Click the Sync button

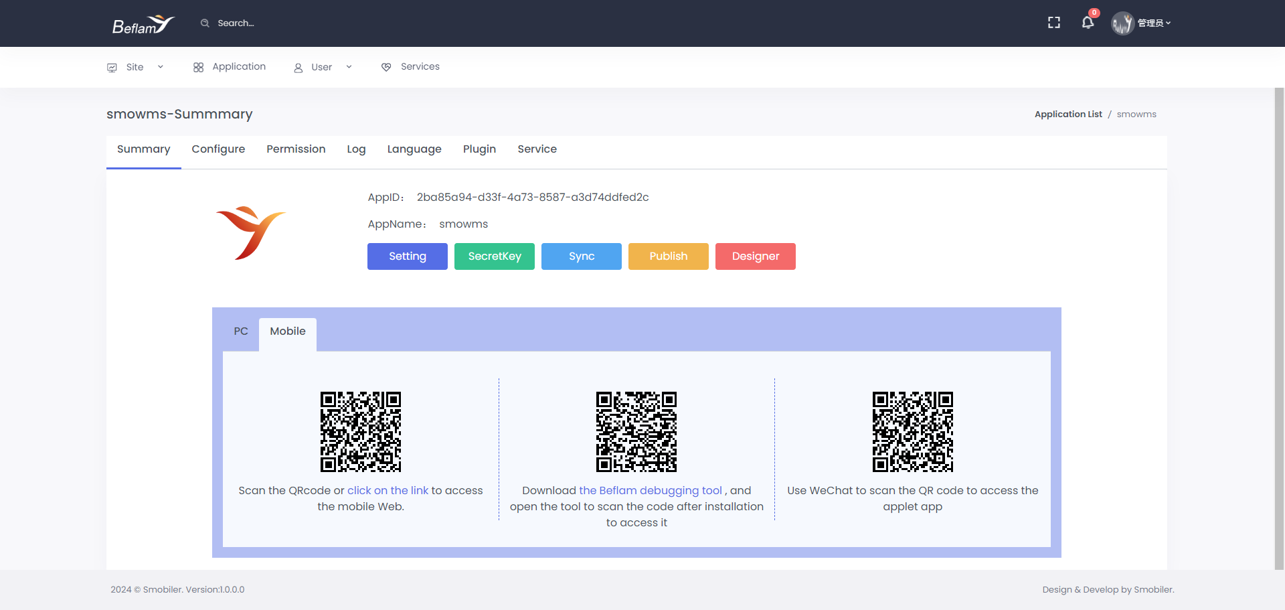click(x=582, y=256)
